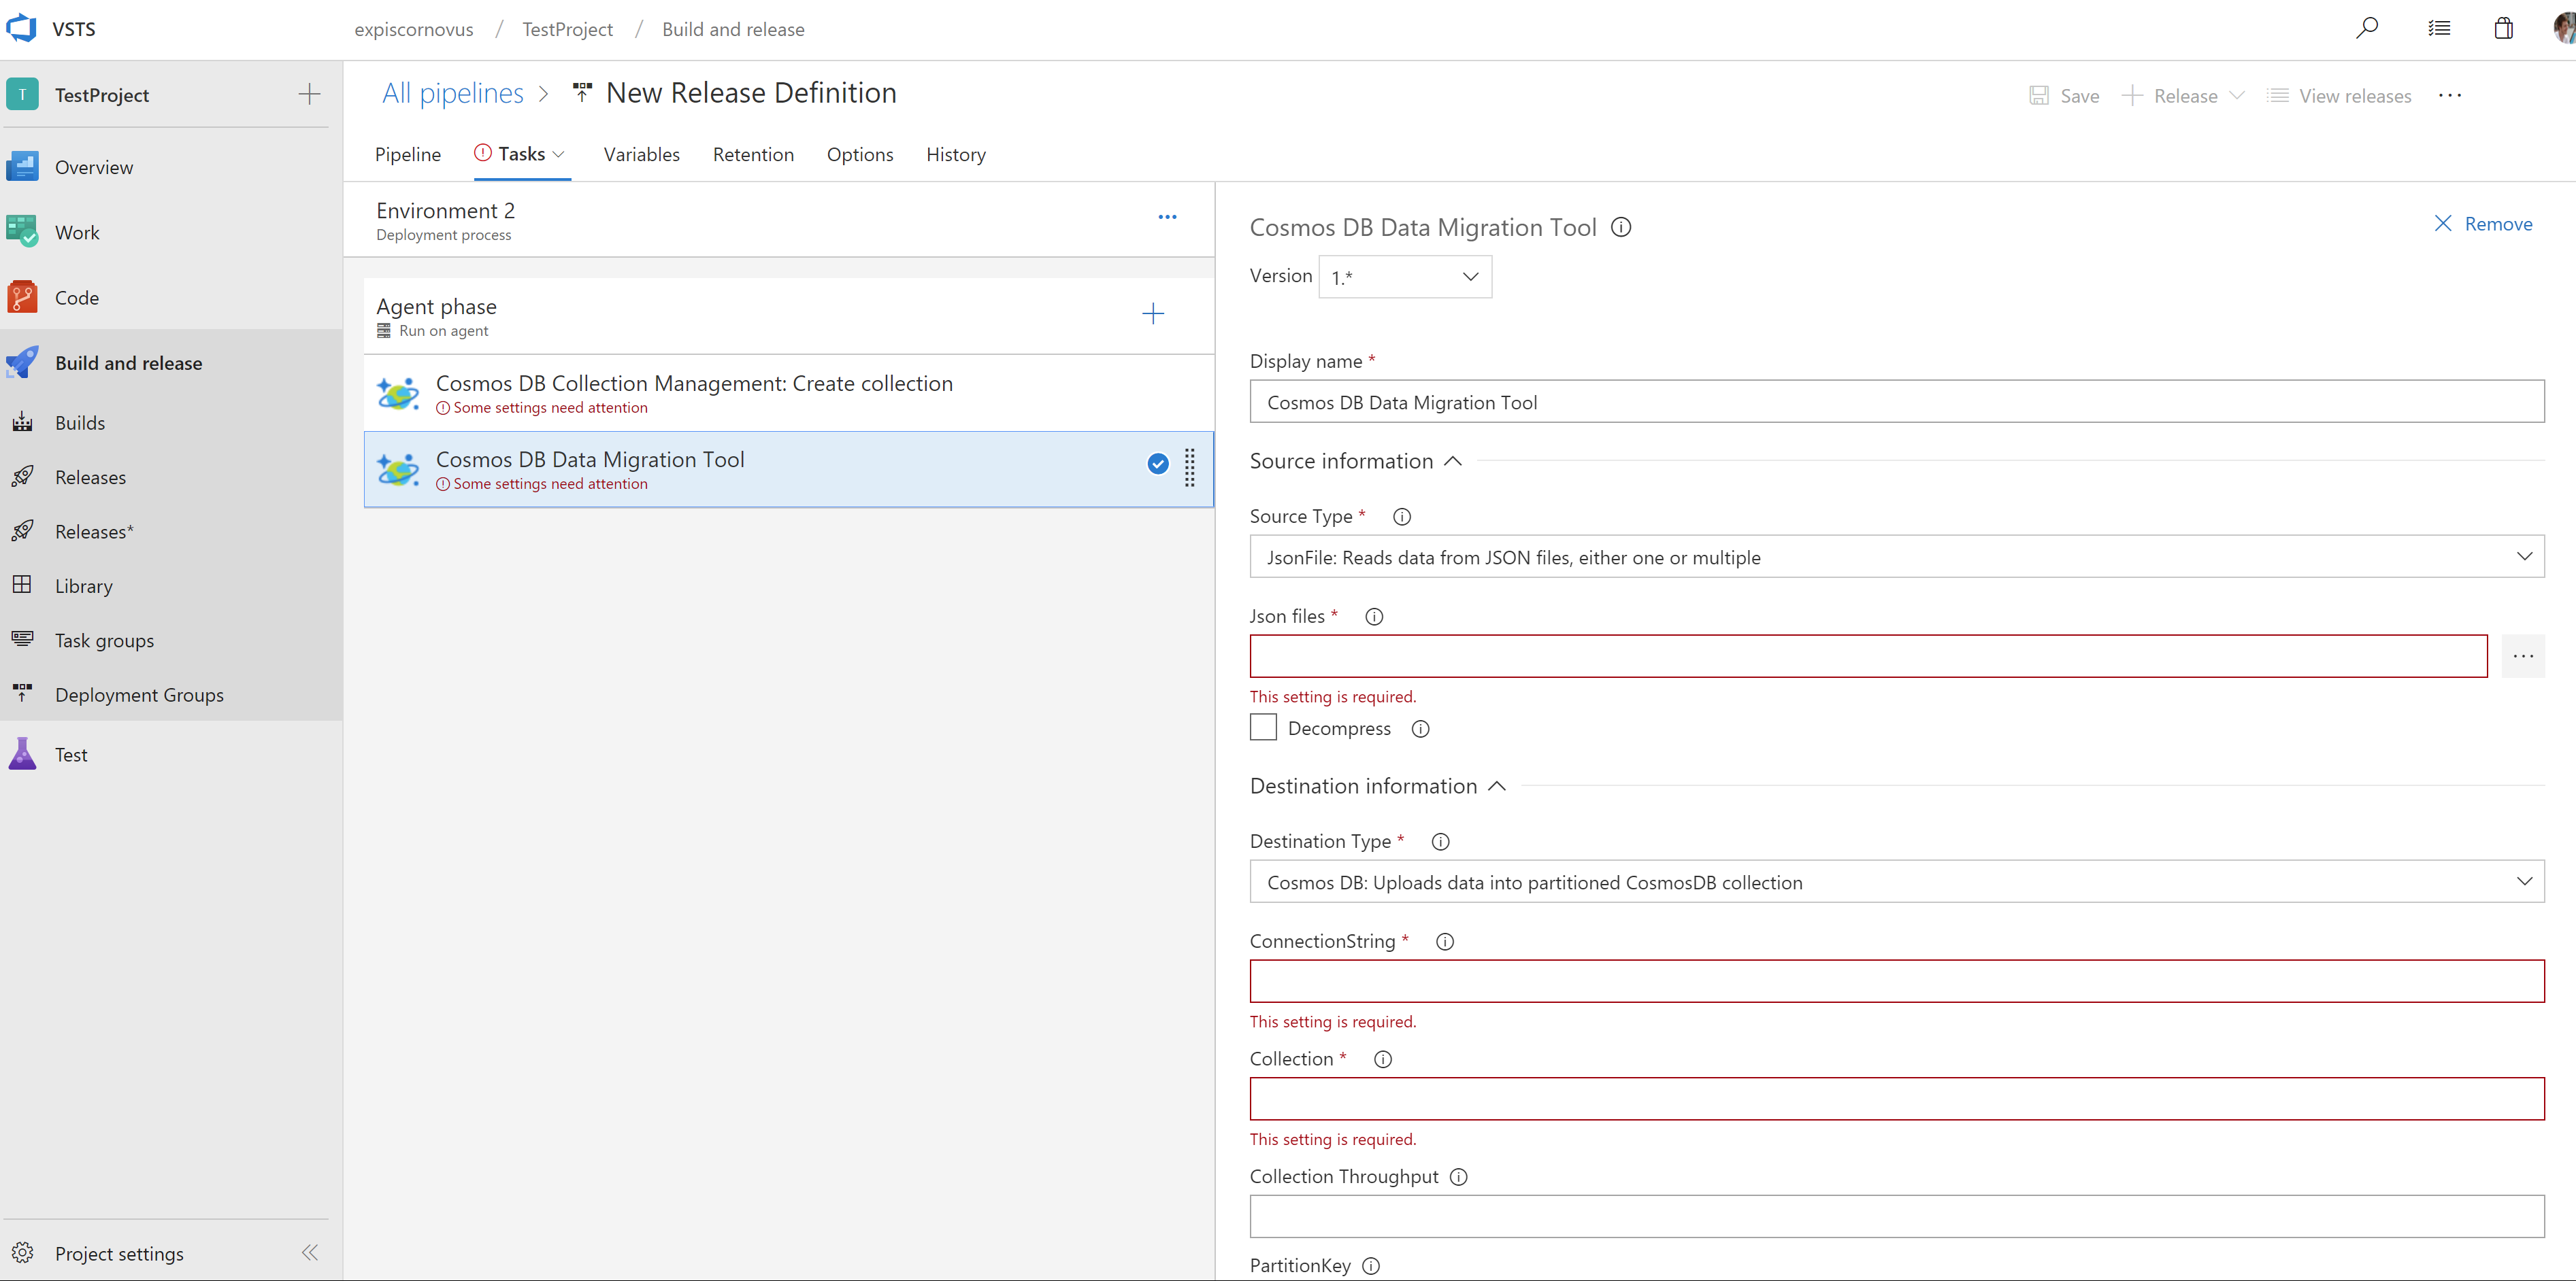The image size is (2576, 1281).
Task: Click the VSTS logo icon
Action: point(21,28)
